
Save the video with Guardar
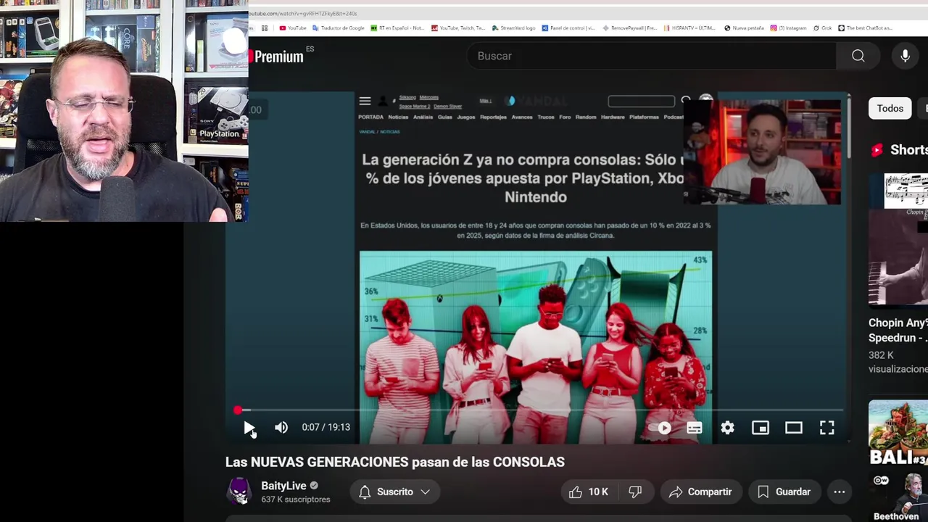coord(784,492)
